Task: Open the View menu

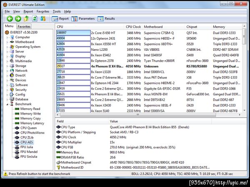Action: pyautogui.click(x=17, y=12)
